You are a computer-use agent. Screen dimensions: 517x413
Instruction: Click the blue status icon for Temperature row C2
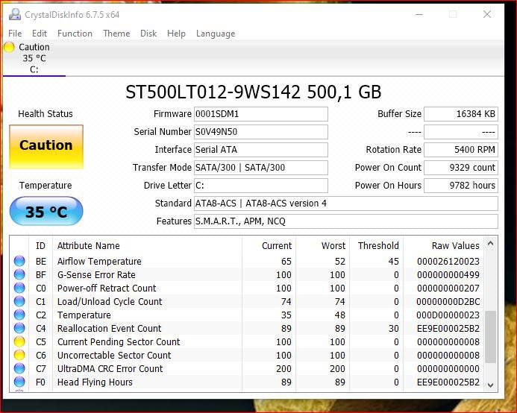[x=19, y=315]
